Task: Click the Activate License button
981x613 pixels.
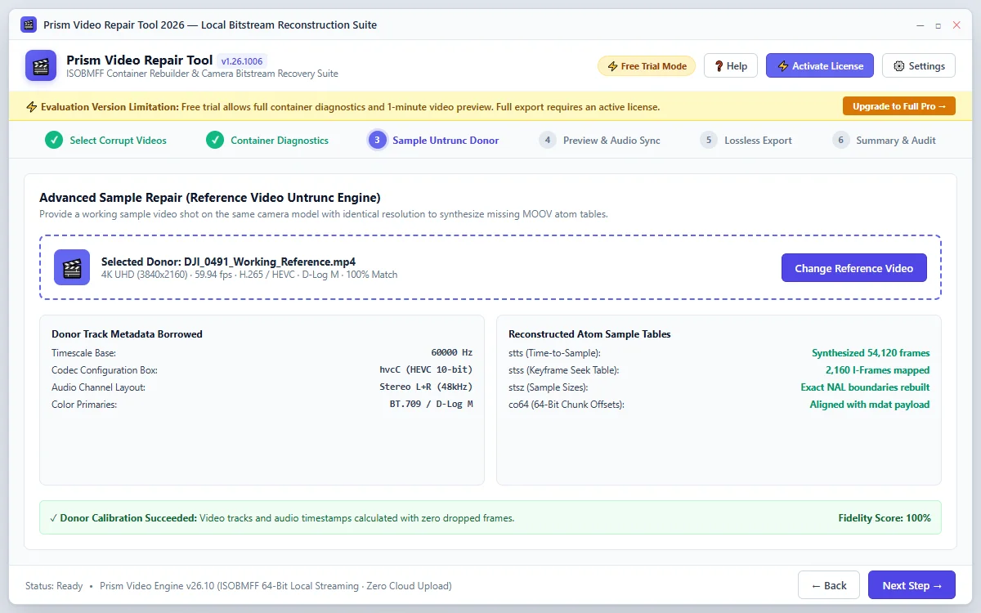Action: click(x=820, y=66)
